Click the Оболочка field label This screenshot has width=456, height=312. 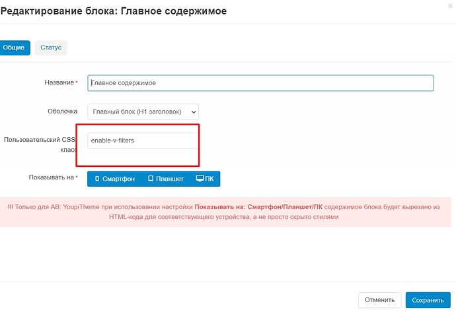(62, 112)
